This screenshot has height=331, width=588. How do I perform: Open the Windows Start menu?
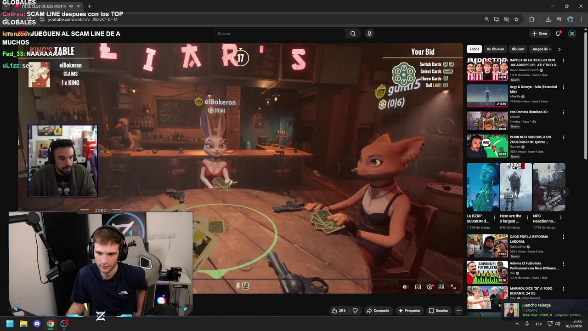point(10,324)
